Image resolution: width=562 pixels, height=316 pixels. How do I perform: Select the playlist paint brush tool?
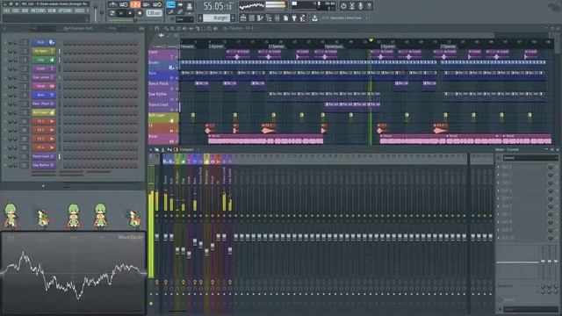point(173,28)
